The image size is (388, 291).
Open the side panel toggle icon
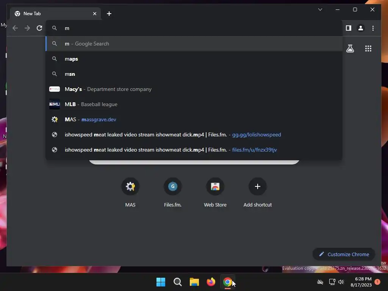pos(349,28)
